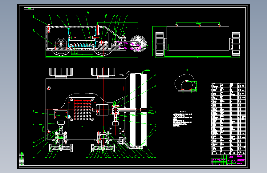Select the perforated square plate with red holes
The width and height of the screenshot is (267, 173).
click(x=82, y=110)
